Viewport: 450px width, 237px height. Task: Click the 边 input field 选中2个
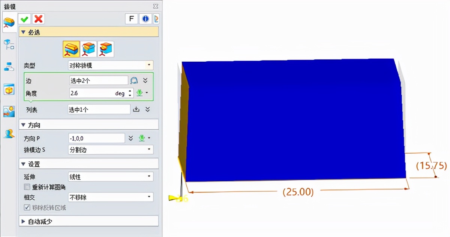pos(98,80)
